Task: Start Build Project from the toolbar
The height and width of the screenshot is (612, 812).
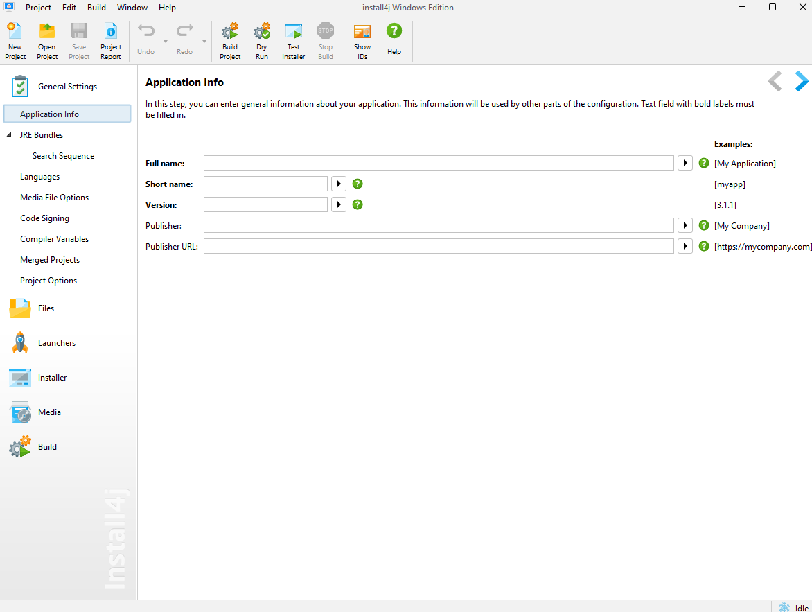Action: click(230, 41)
